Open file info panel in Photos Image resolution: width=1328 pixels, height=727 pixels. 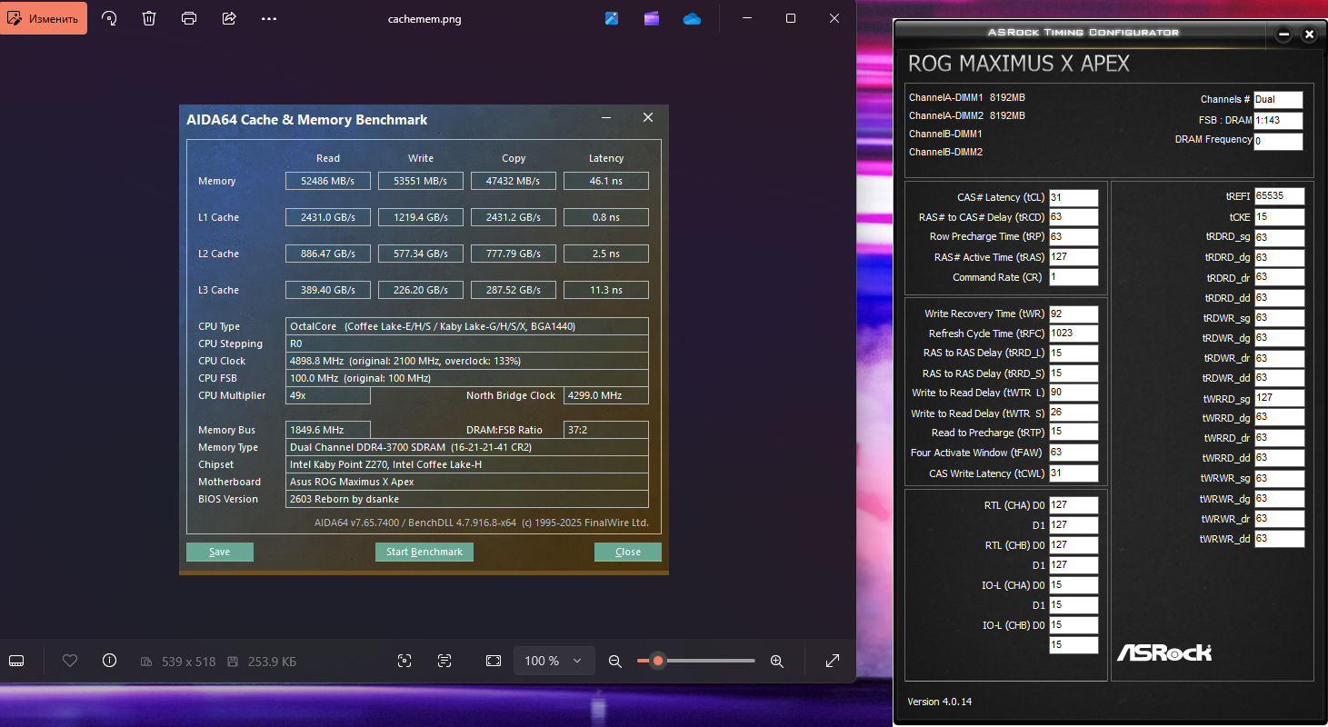pyautogui.click(x=110, y=661)
